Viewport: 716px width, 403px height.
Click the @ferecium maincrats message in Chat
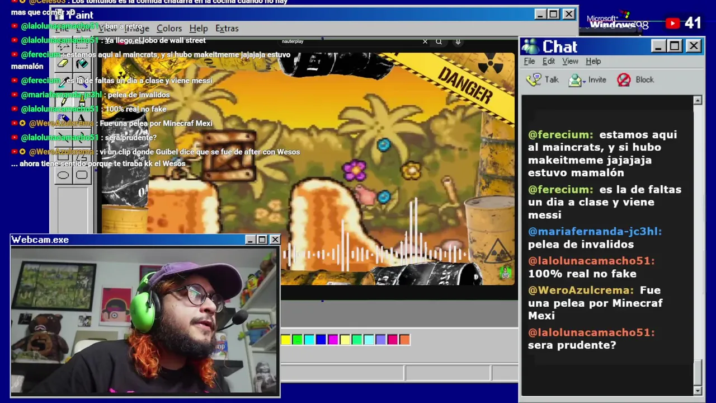(605, 154)
